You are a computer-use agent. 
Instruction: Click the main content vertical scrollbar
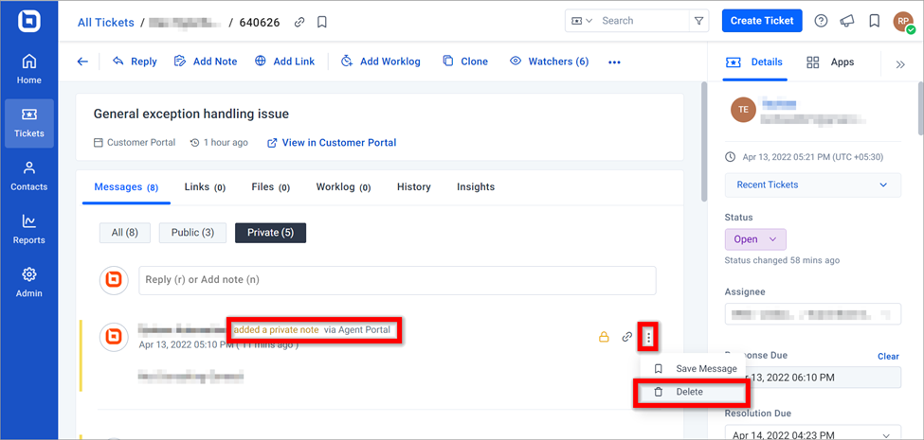tap(702, 141)
